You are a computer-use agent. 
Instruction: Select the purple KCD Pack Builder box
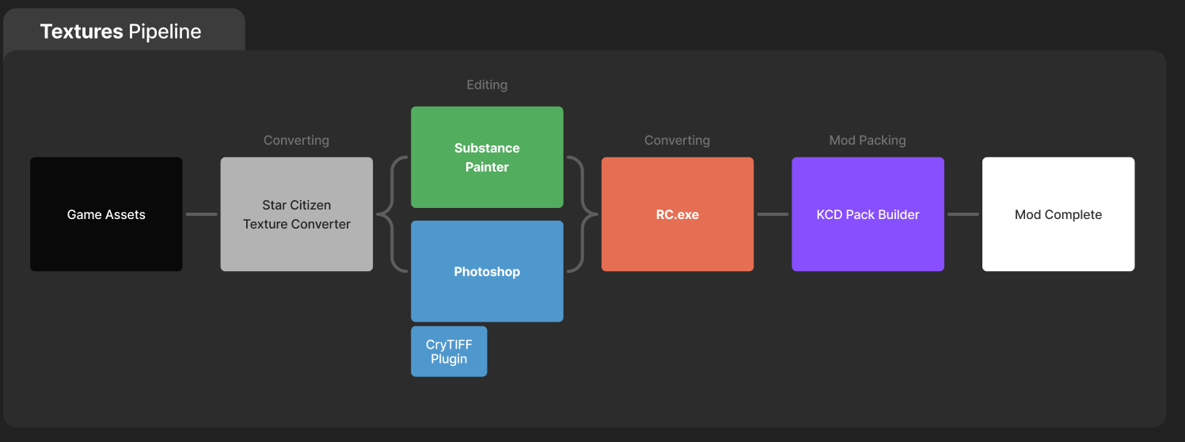coord(868,214)
